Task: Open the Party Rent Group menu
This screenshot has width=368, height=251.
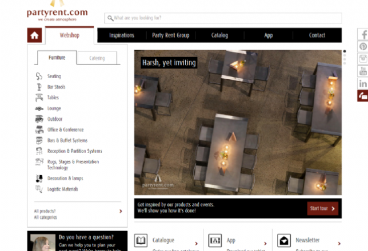Action: (x=171, y=35)
